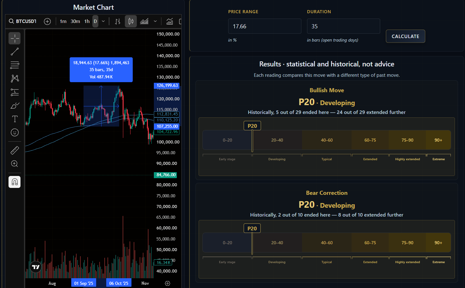The height and width of the screenshot is (288, 465).
Task: Switch to area chart style
Action: click(x=144, y=21)
